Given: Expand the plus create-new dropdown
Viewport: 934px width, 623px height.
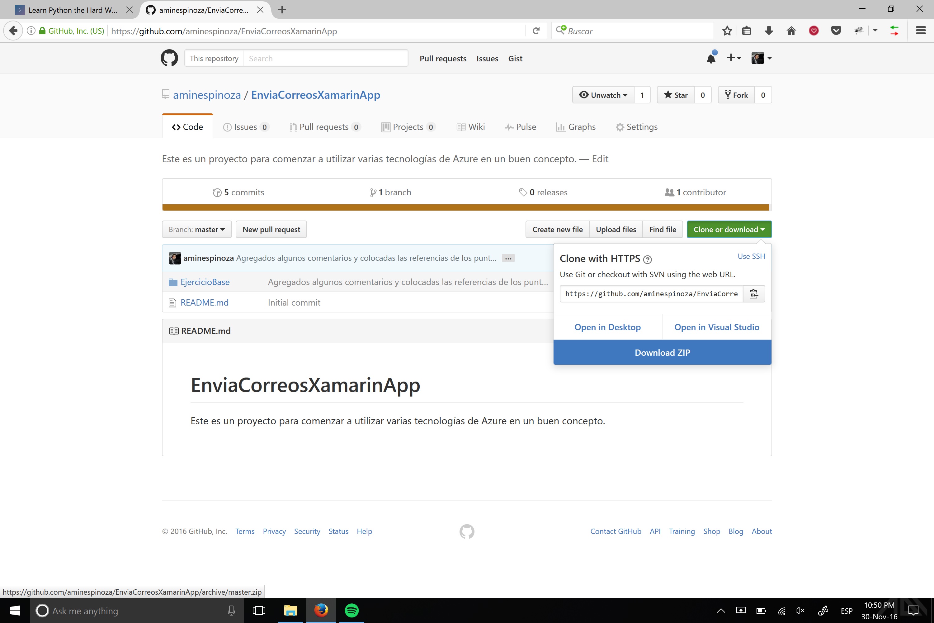Looking at the screenshot, I should (734, 58).
